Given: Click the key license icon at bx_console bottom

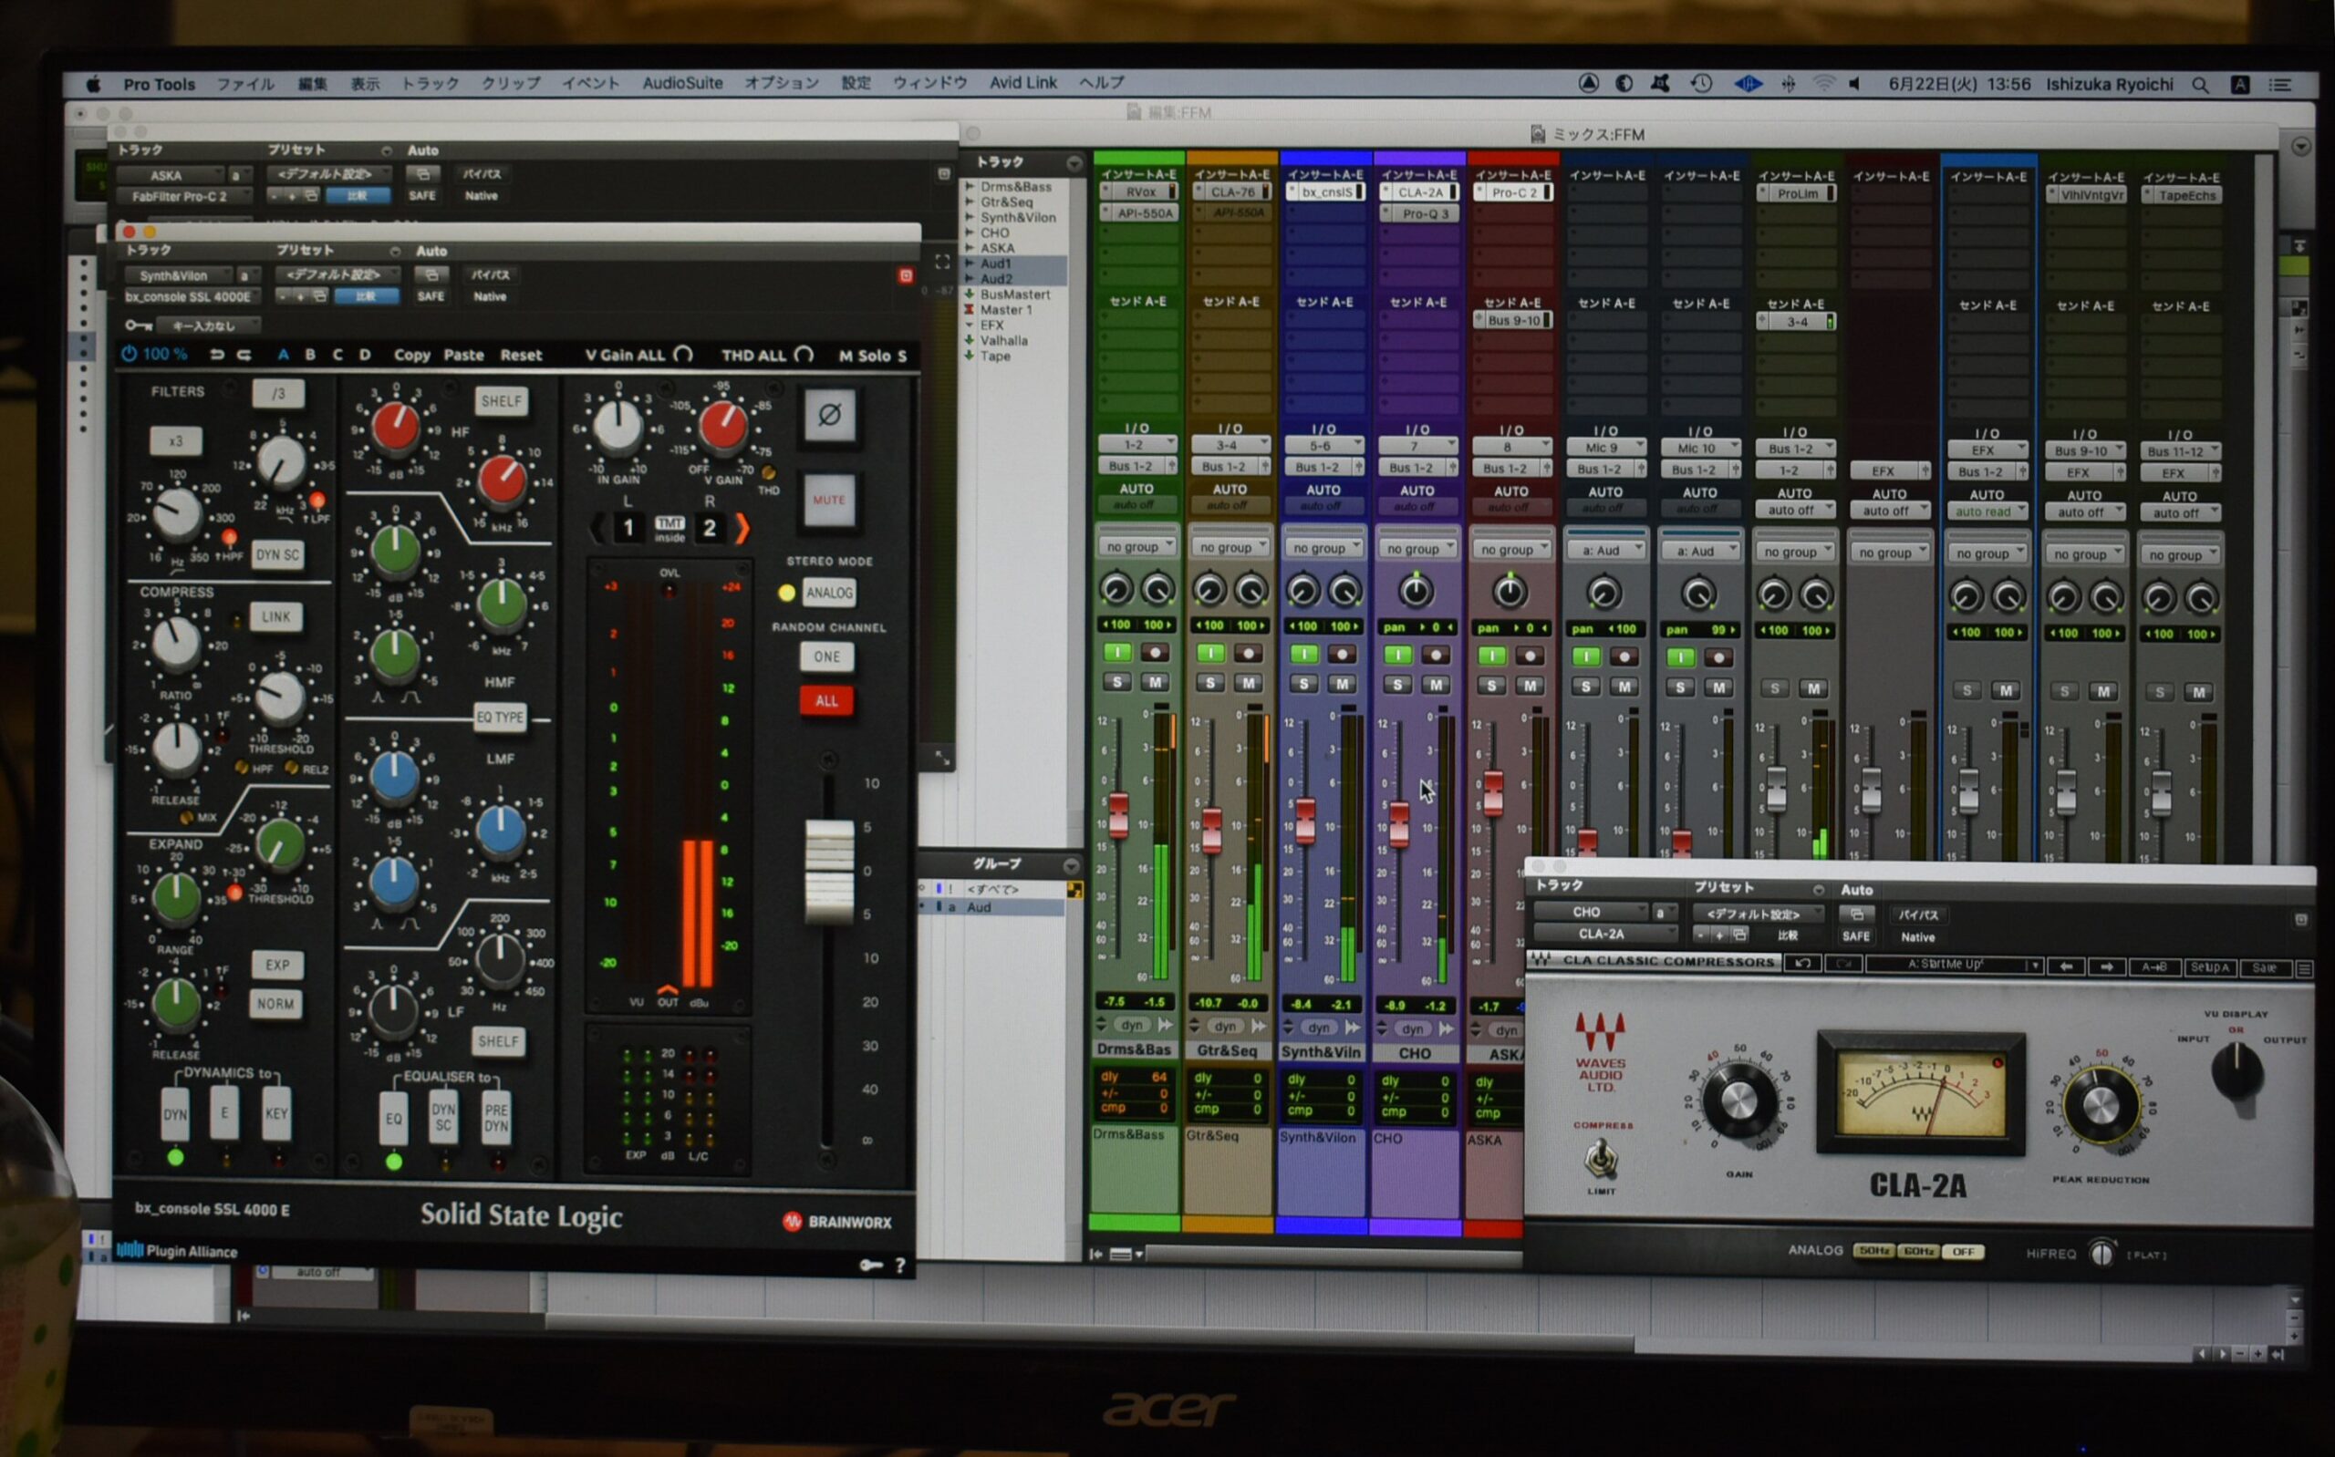Looking at the screenshot, I should click(871, 1266).
